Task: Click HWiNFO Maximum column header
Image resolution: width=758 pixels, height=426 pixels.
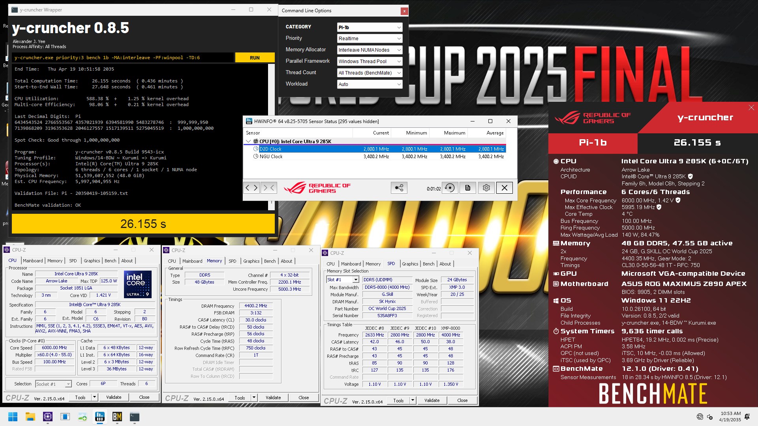Action: point(448,133)
